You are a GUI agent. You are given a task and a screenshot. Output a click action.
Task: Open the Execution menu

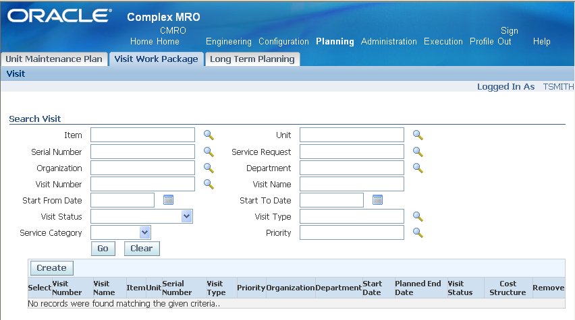coord(443,41)
